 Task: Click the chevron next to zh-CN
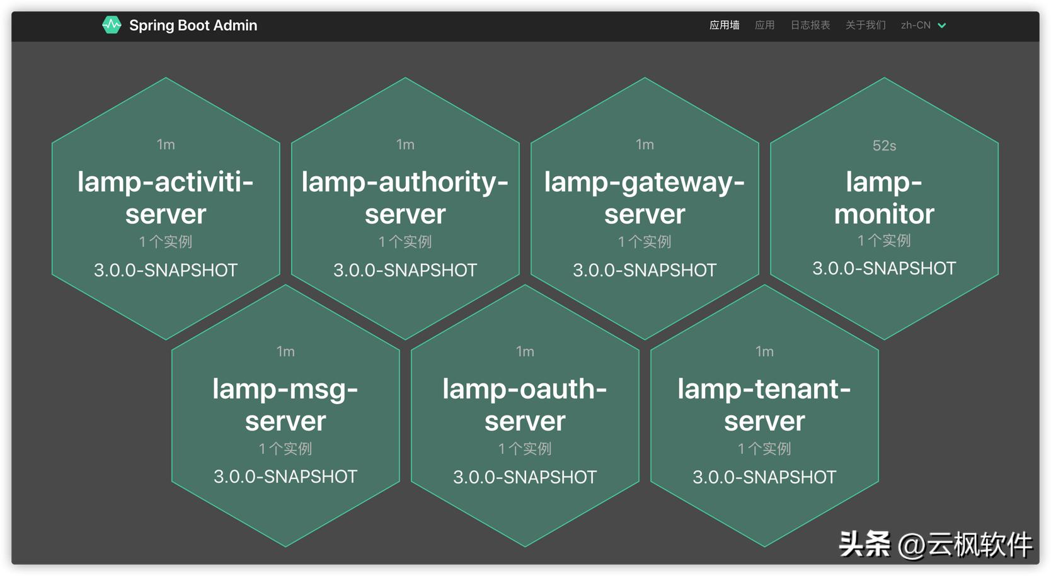tap(941, 25)
